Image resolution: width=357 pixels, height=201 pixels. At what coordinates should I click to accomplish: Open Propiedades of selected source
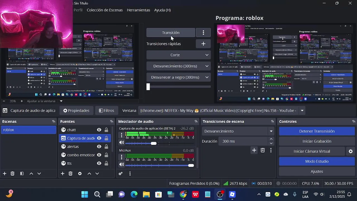pyautogui.click(x=76, y=111)
